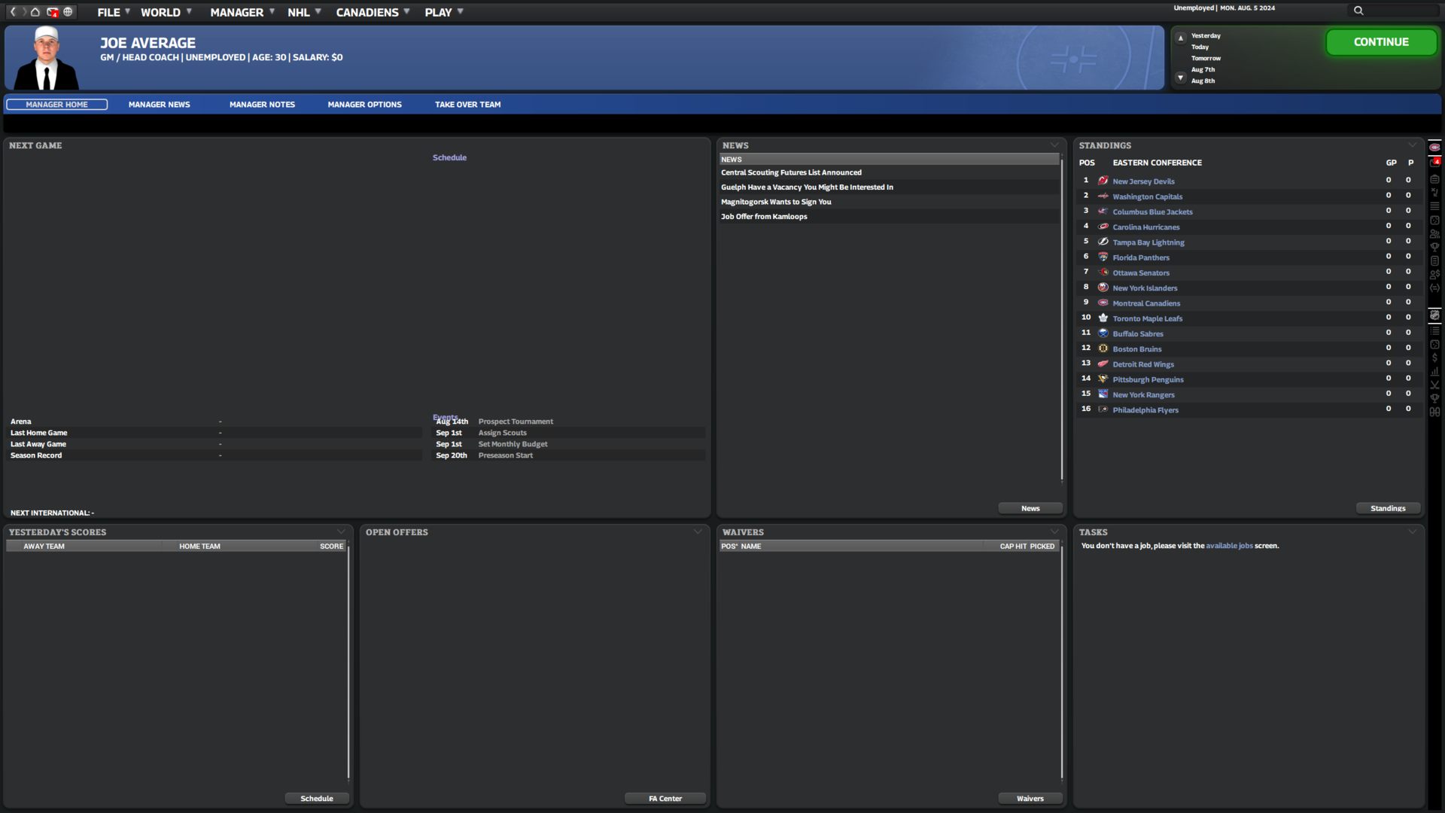Open the MANAGER menu dropdown
The image size is (1445, 813).
click(242, 12)
